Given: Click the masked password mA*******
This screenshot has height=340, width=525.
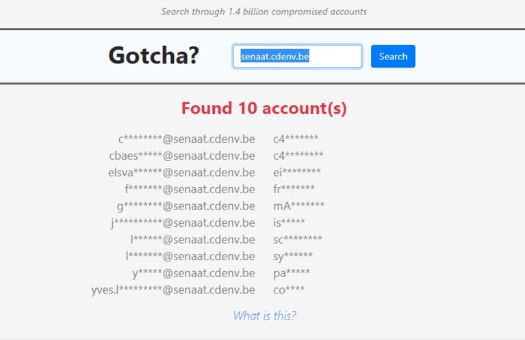Looking at the screenshot, I should click(x=298, y=206).
